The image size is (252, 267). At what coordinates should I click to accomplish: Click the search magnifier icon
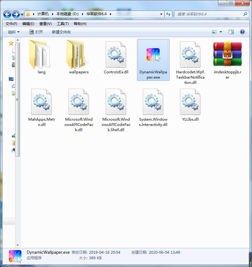[x=245, y=14]
